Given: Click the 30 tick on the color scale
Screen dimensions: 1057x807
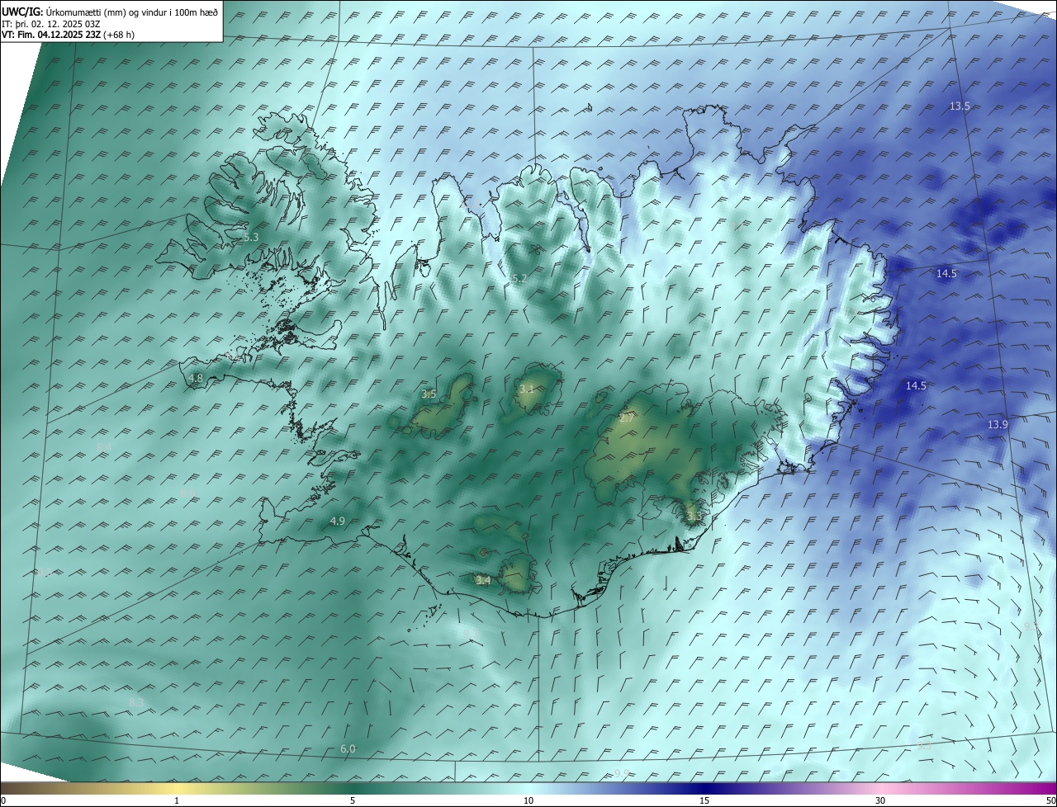Looking at the screenshot, I should pos(880,800).
